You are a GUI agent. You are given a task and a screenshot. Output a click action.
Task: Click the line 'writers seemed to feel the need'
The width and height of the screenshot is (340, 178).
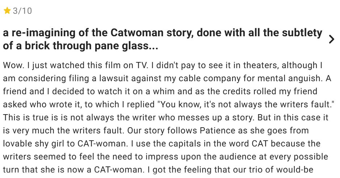[165, 156]
